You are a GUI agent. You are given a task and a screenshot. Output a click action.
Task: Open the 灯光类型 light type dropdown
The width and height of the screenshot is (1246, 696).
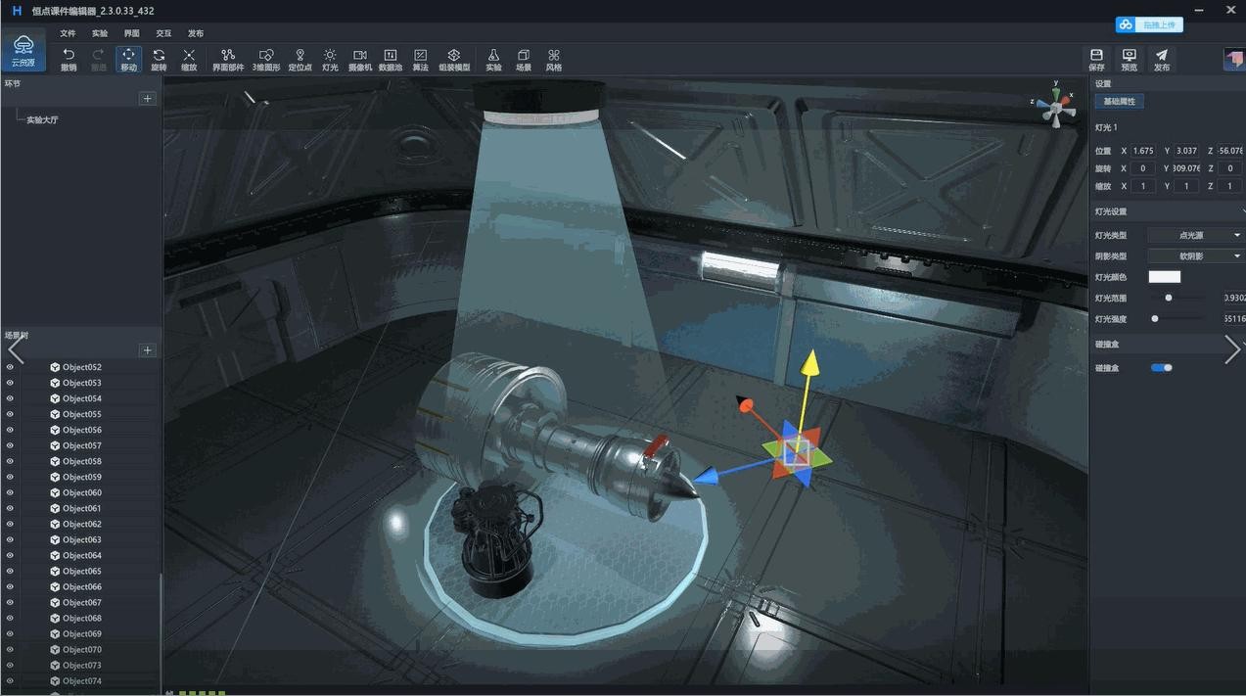coord(1195,235)
